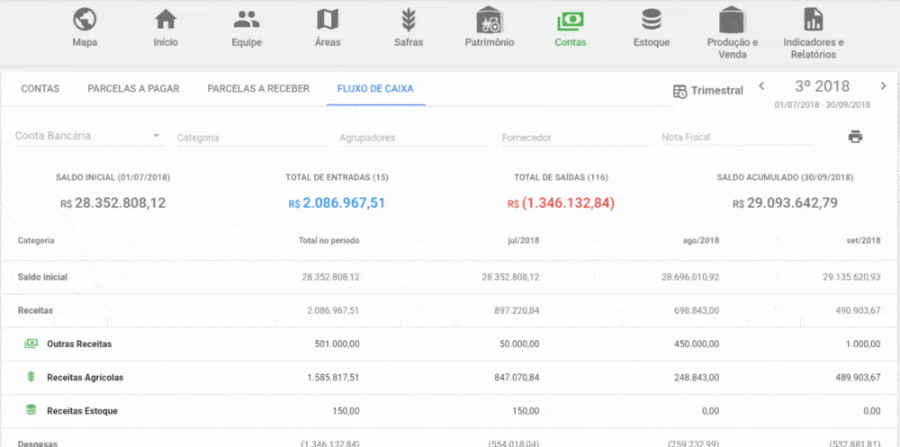Open the Equipe team icon

pyautogui.click(x=246, y=20)
